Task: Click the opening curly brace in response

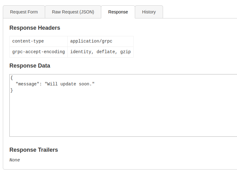Action: [x=12, y=78]
